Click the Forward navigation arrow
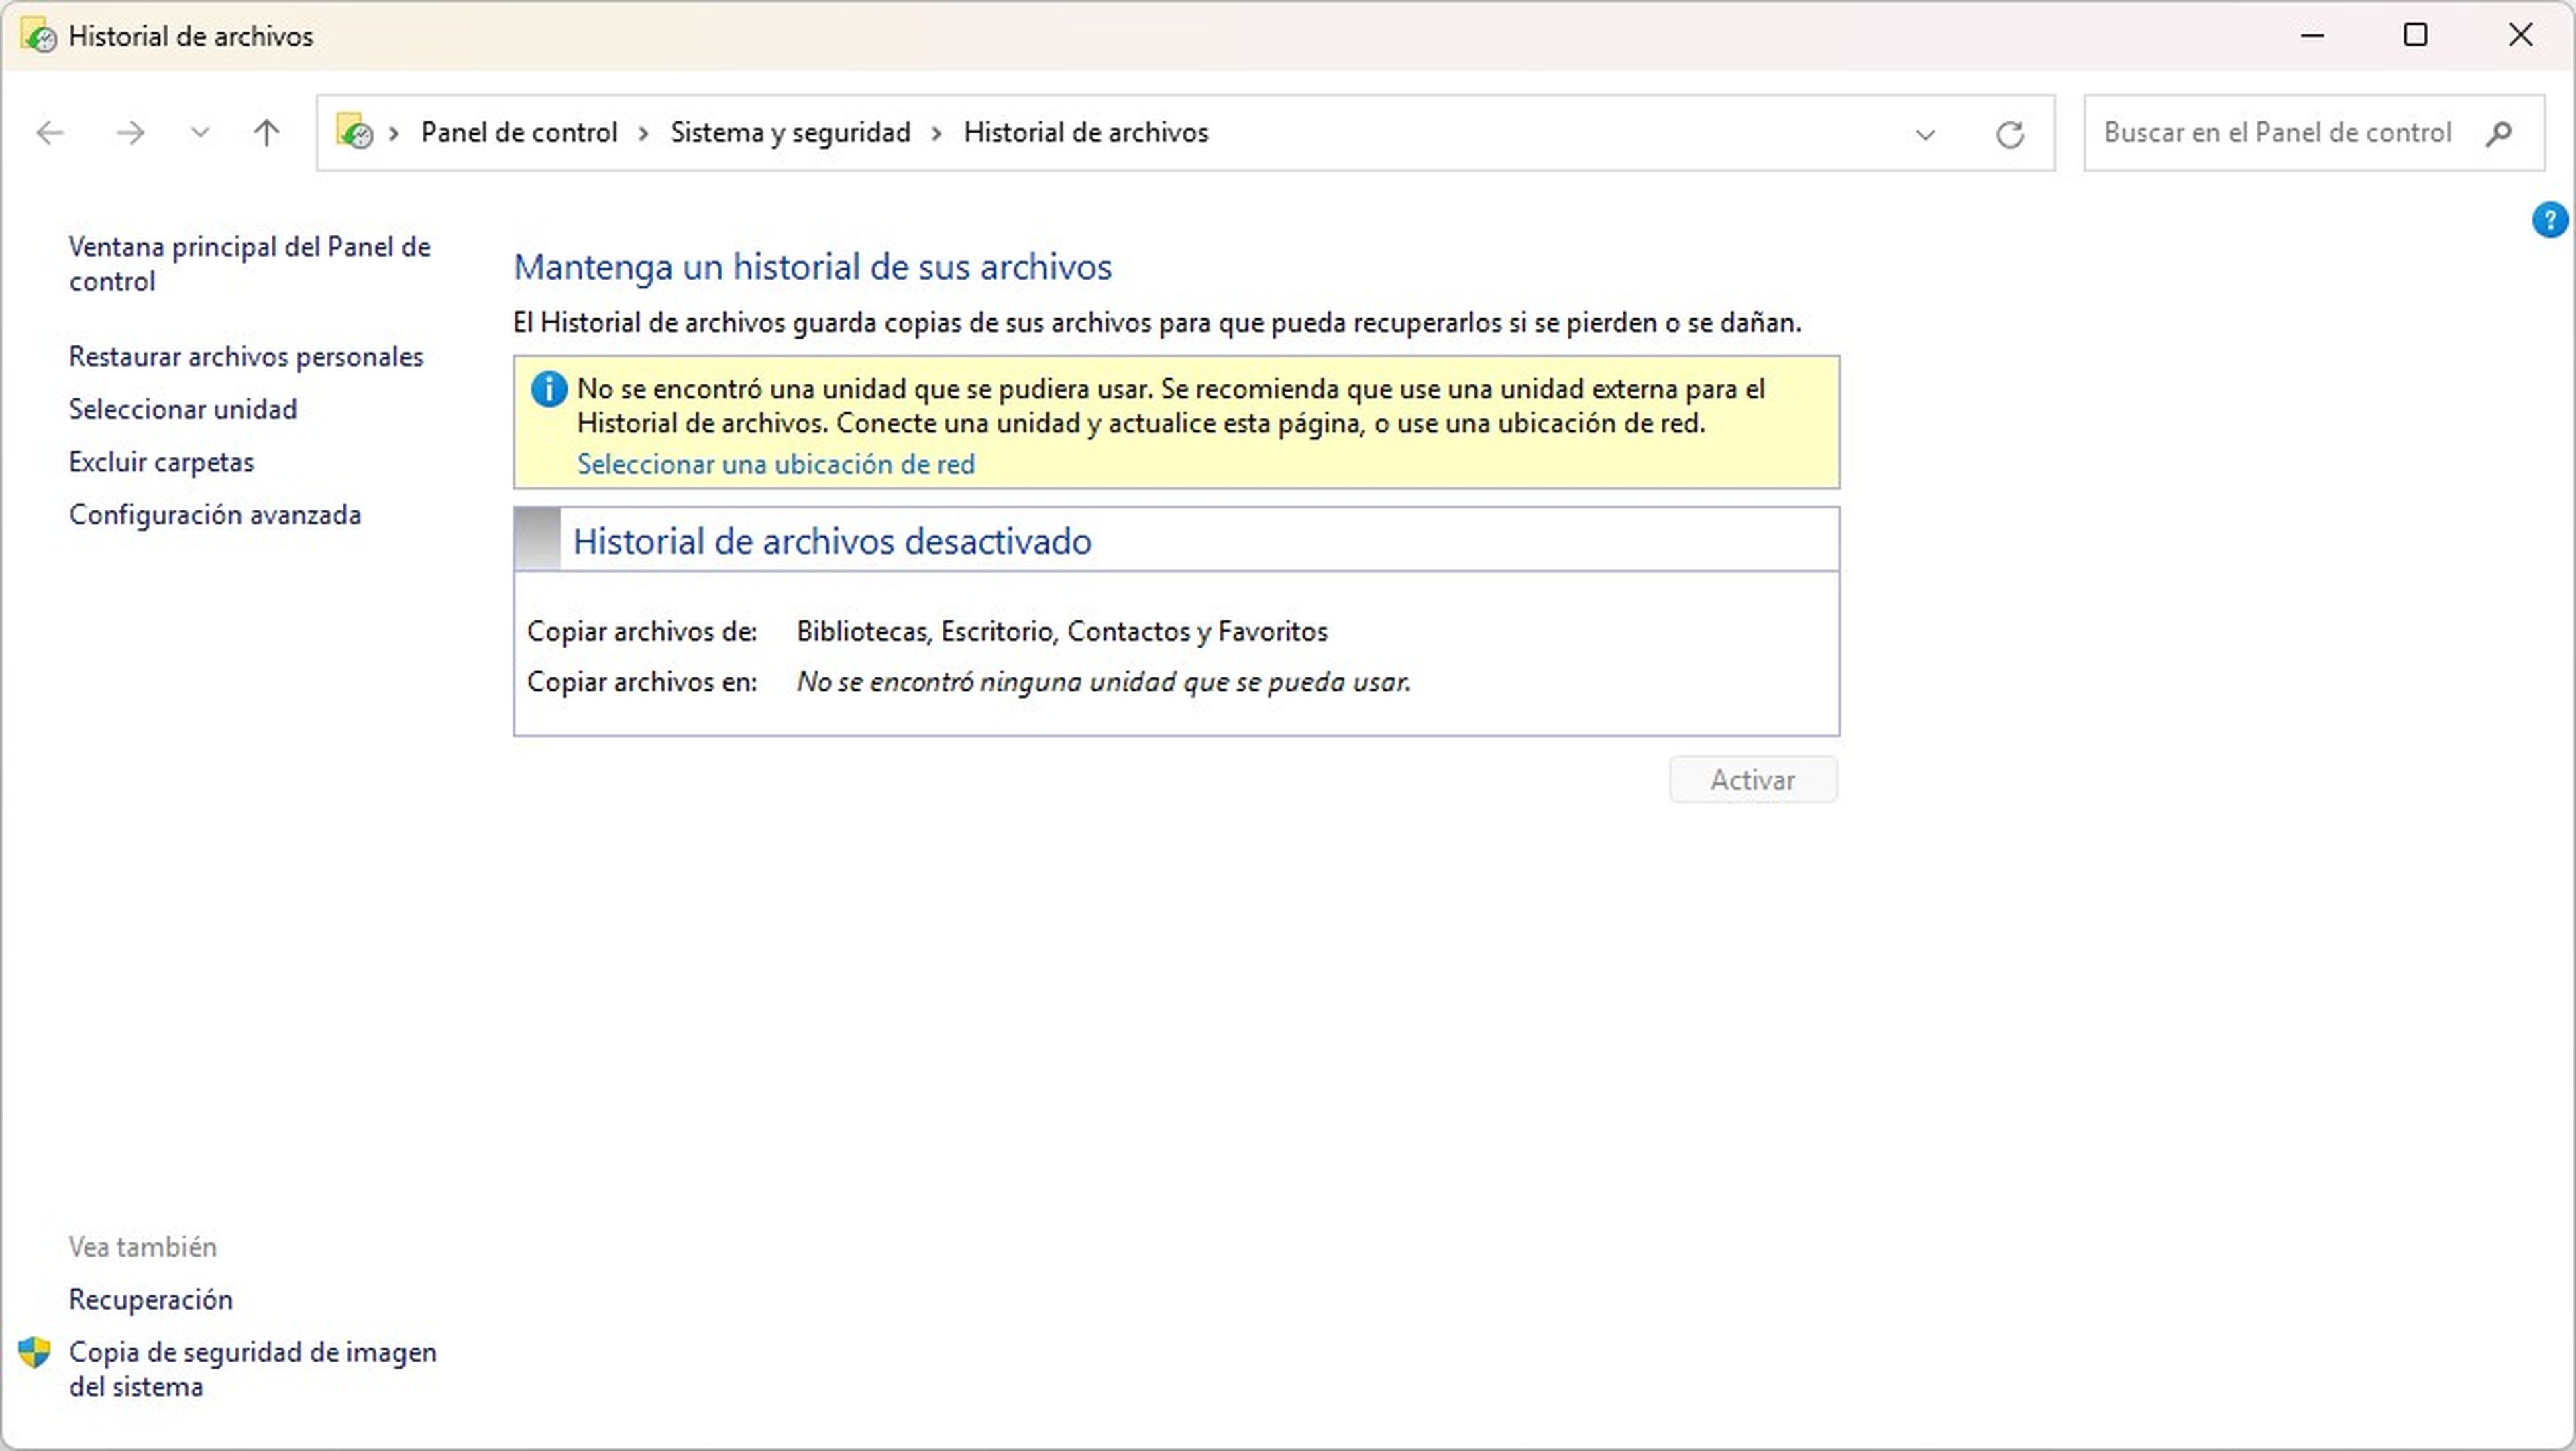Image resolution: width=2576 pixels, height=1451 pixels. (130, 133)
